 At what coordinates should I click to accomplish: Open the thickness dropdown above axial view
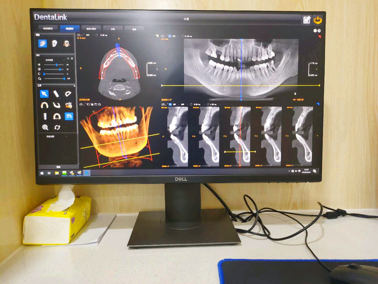(x=113, y=35)
